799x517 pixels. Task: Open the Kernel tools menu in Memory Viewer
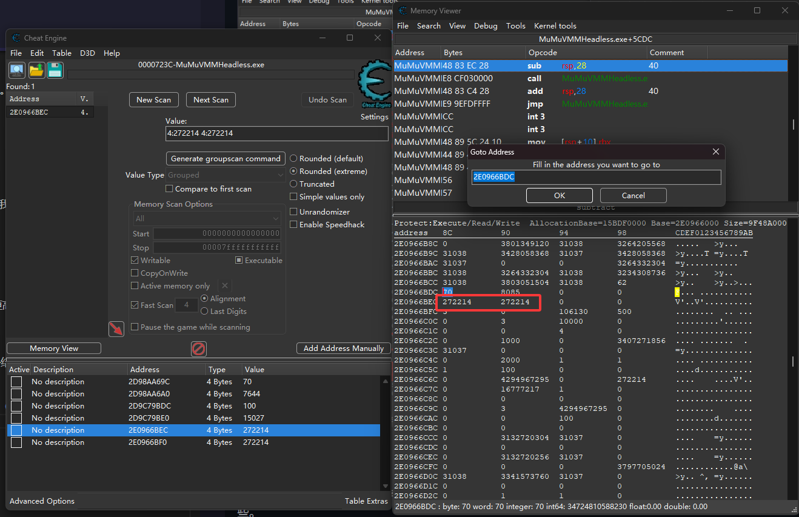(555, 26)
